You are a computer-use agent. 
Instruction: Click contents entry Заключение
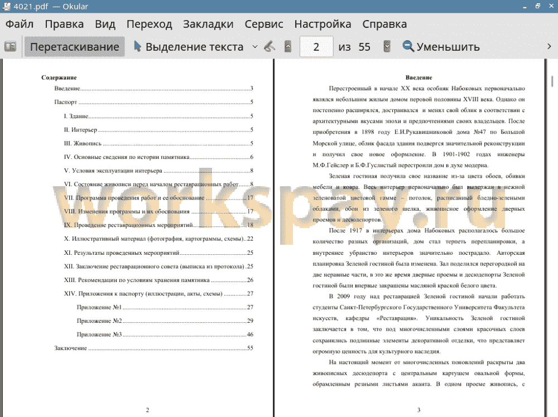[x=153, y=348]
